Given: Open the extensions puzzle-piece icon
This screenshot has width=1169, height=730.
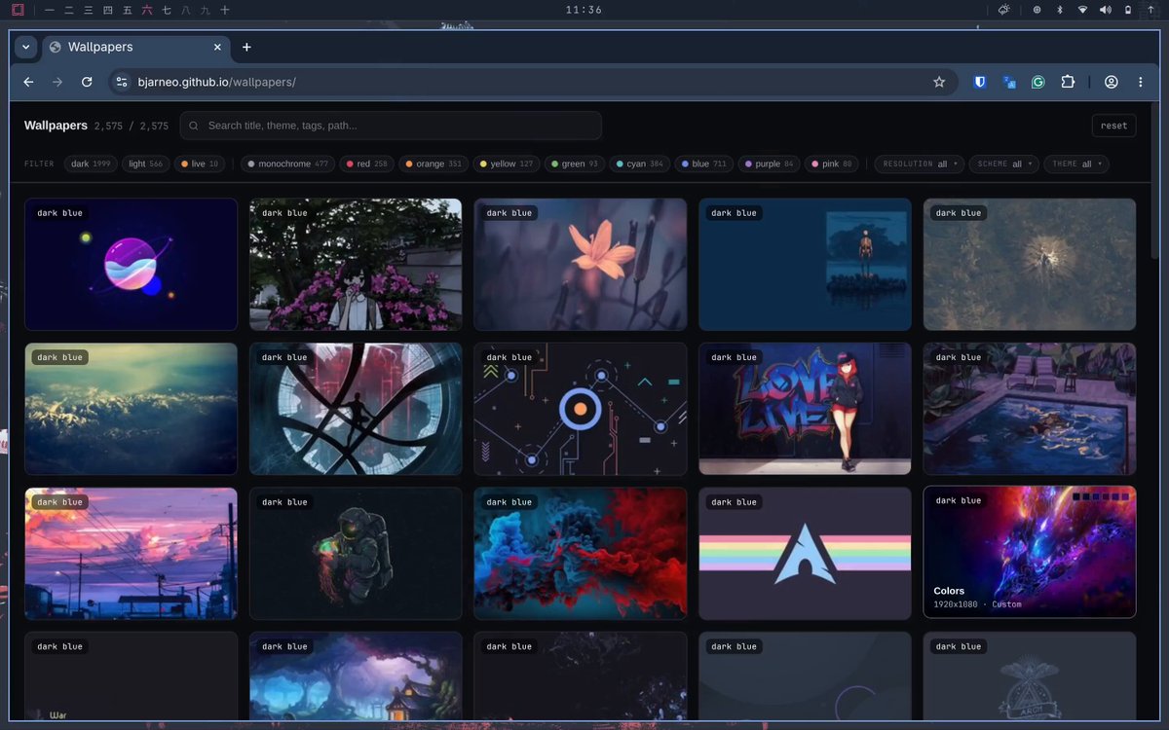Looking at the screenshot, I should pyautogui.click(x=1068, y=83).
